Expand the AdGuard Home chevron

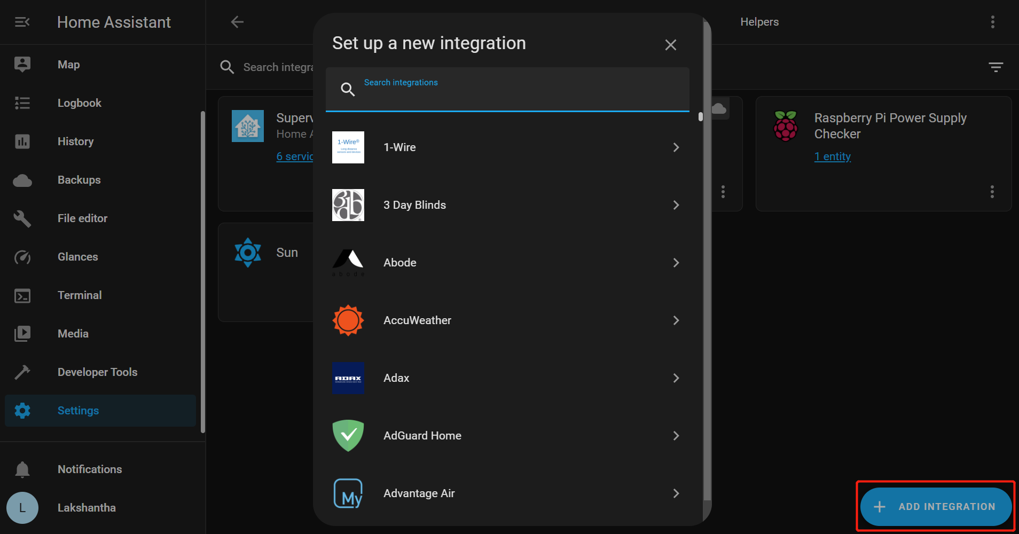coord(676,436)
